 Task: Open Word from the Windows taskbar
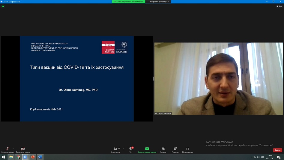[40, 157]
